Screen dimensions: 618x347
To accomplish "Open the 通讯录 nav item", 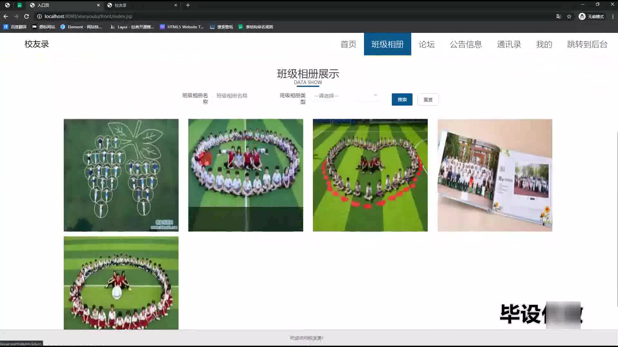I will click(x=509, y=44).
